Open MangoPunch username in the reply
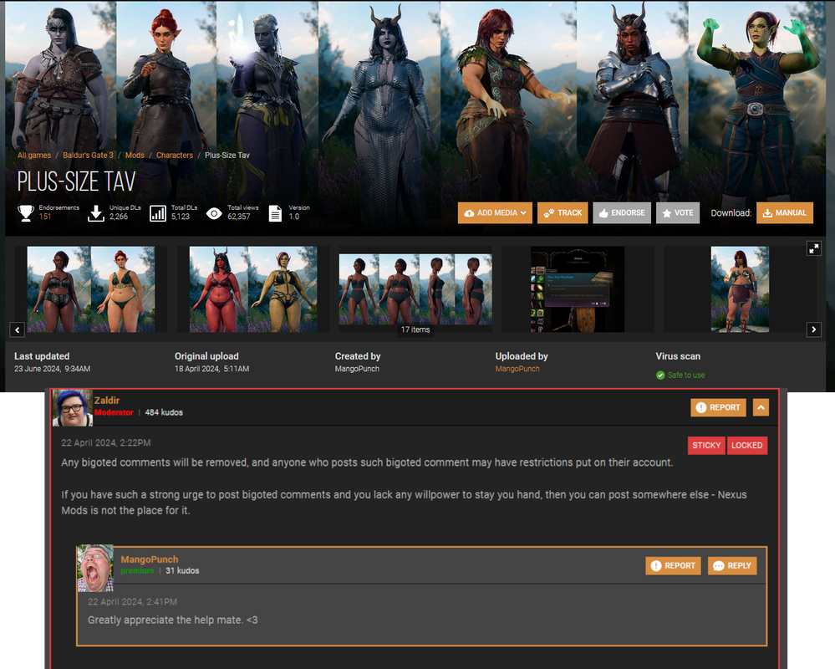Viewport: 835px width, 669px height. [149, 559]
